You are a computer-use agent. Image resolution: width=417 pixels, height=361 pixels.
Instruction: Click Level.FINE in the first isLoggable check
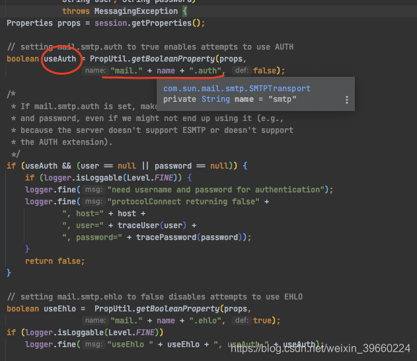coord(150,178)
